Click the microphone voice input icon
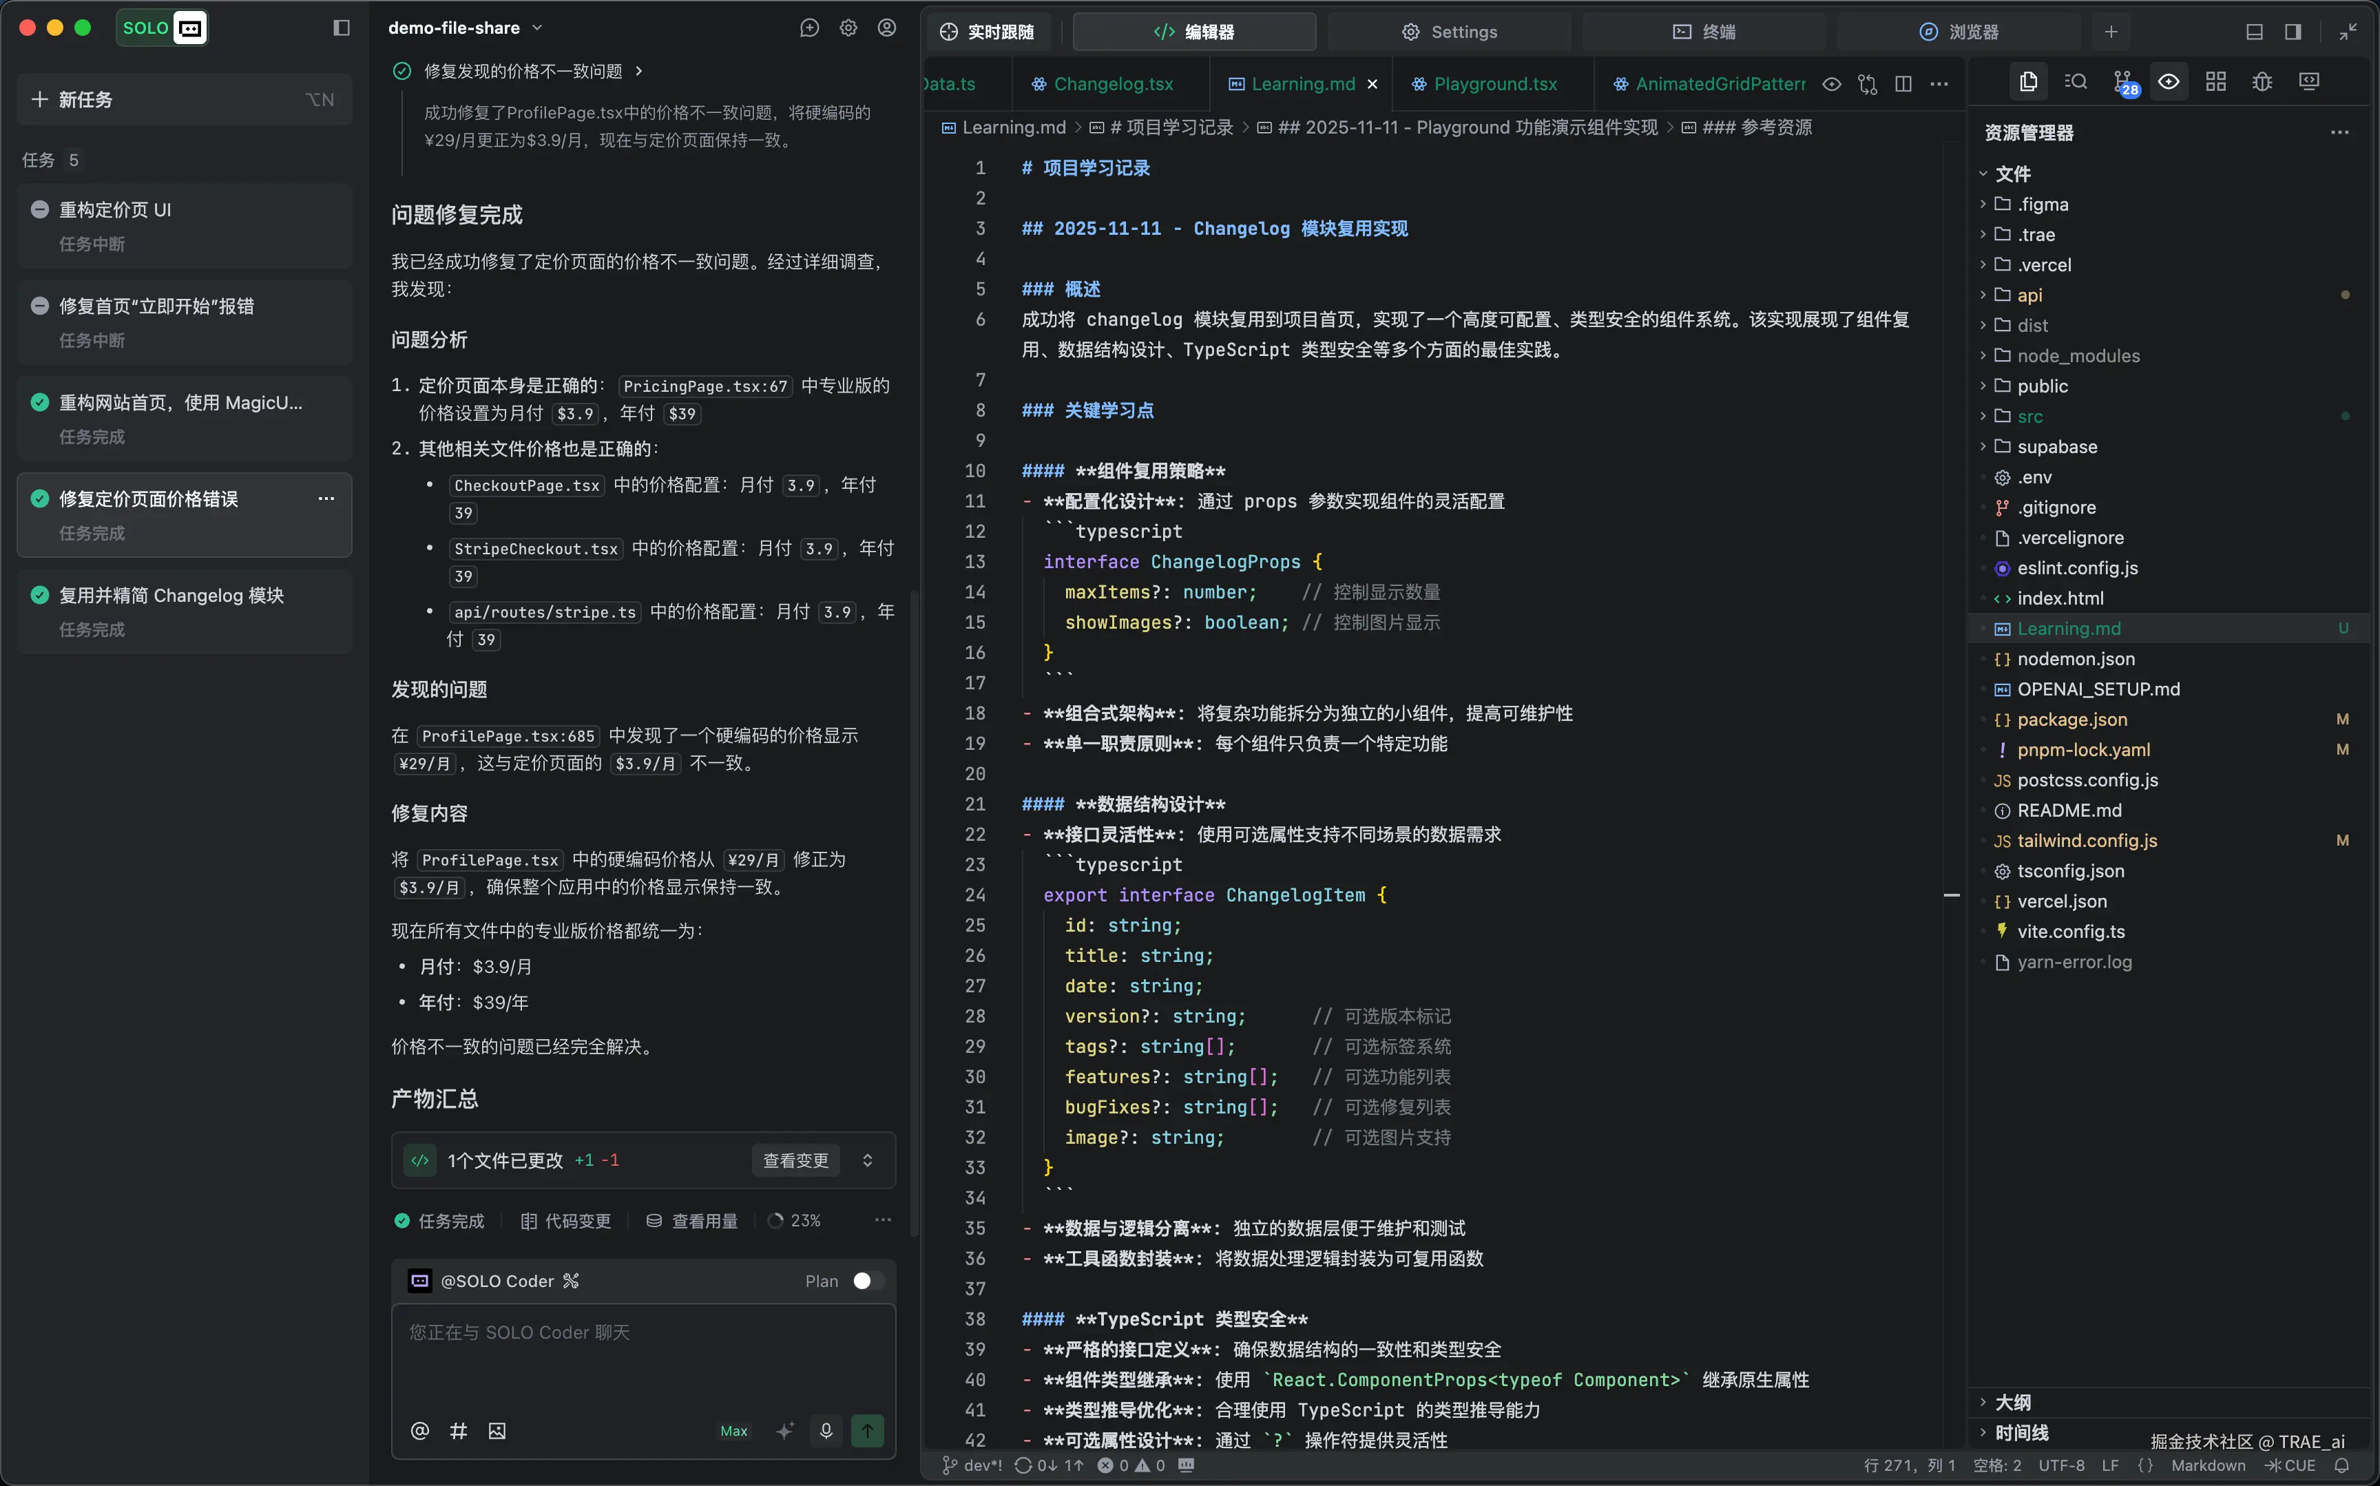 click(x=826, y=1431)
